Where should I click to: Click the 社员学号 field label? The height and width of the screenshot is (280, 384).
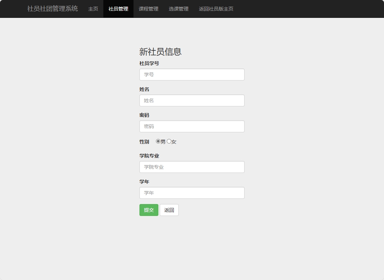click(149, 63)
